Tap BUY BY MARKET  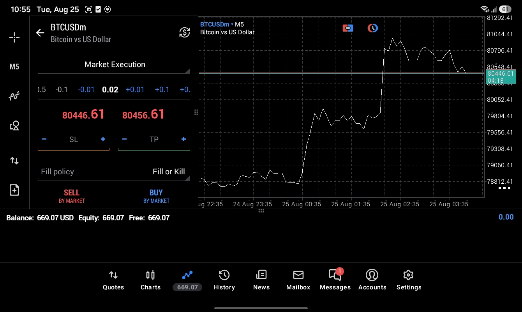tap(156, 196)
